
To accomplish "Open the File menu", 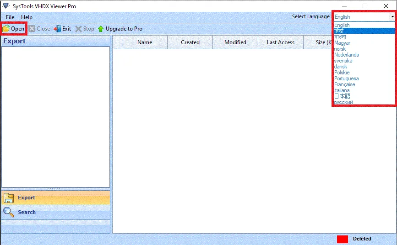I will click(x=10, y=17).
